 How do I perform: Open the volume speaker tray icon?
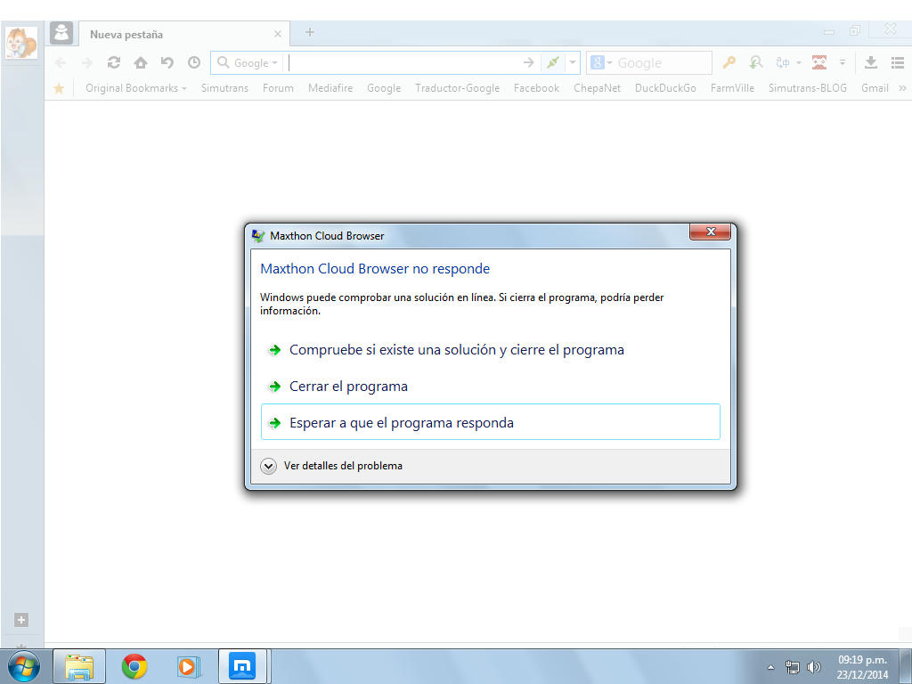(814, 667)
